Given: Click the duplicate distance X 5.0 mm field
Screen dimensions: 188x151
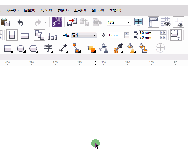Looking at the screenshot, I should point(150,33).
